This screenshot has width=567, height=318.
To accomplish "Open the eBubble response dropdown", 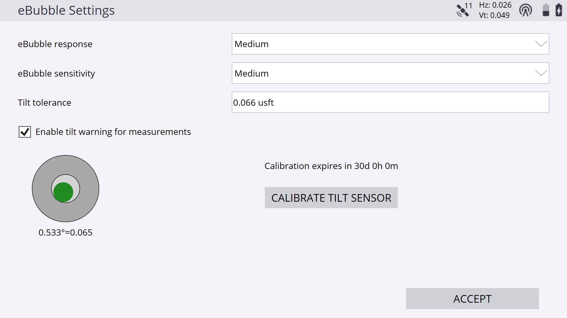I will click(390, 44).
